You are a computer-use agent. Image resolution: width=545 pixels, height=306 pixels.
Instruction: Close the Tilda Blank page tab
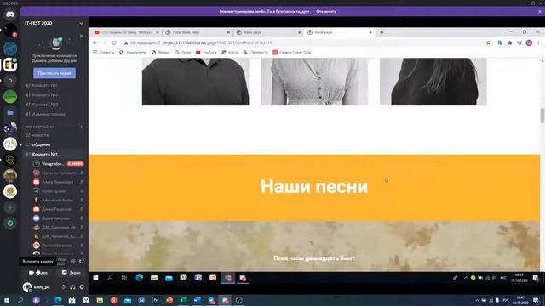tap(228, 32)
